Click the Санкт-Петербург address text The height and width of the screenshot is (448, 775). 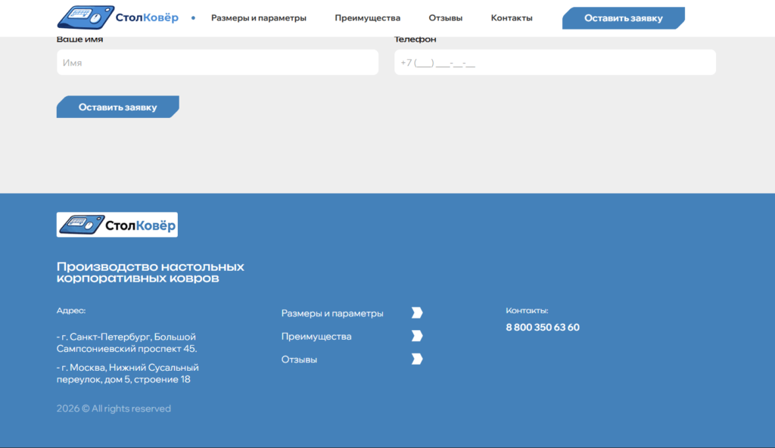tap(126, 343)
